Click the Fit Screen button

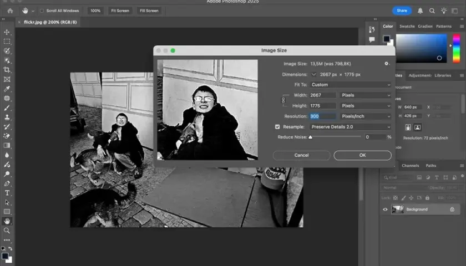pos(120,11)
